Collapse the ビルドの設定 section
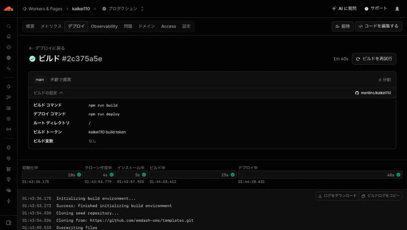The image size is (407, 230). (48, 93)
